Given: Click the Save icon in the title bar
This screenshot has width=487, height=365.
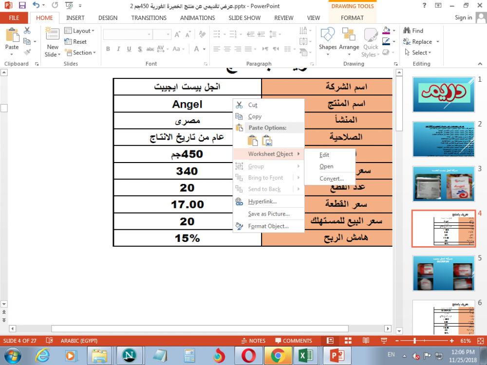Looking at the screenshot, I should (x=22, y=5).
